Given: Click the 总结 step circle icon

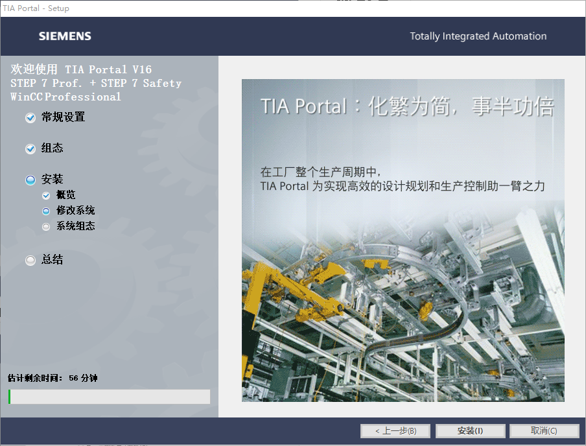Looking at the screenshot, I should (x=30, y=260).
